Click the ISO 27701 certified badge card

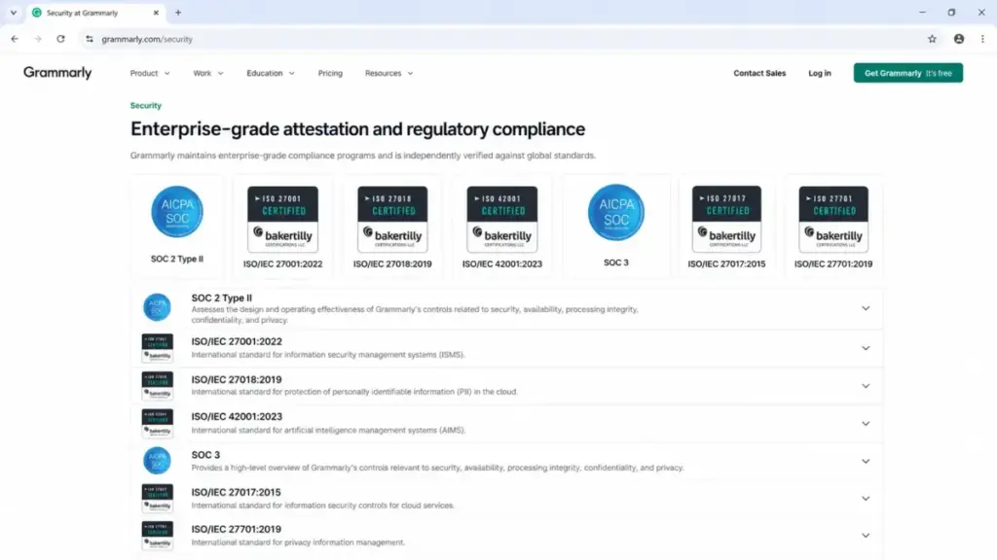(833, 226)
